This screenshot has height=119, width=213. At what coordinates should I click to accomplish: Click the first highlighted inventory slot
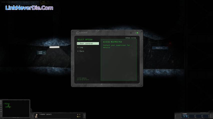(185, 116)
